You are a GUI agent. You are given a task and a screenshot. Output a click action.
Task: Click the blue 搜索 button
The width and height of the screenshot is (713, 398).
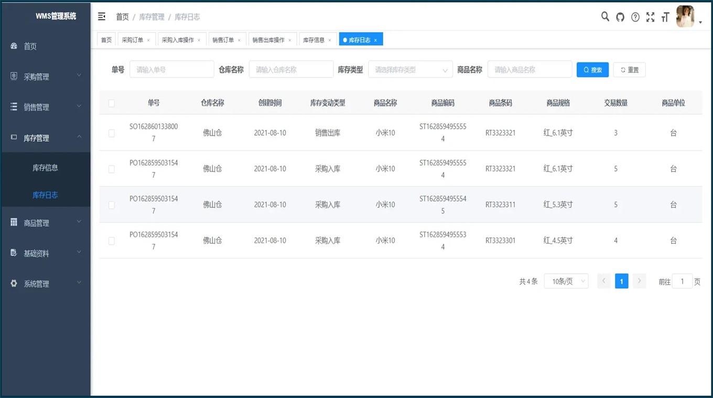pos(592,70)
